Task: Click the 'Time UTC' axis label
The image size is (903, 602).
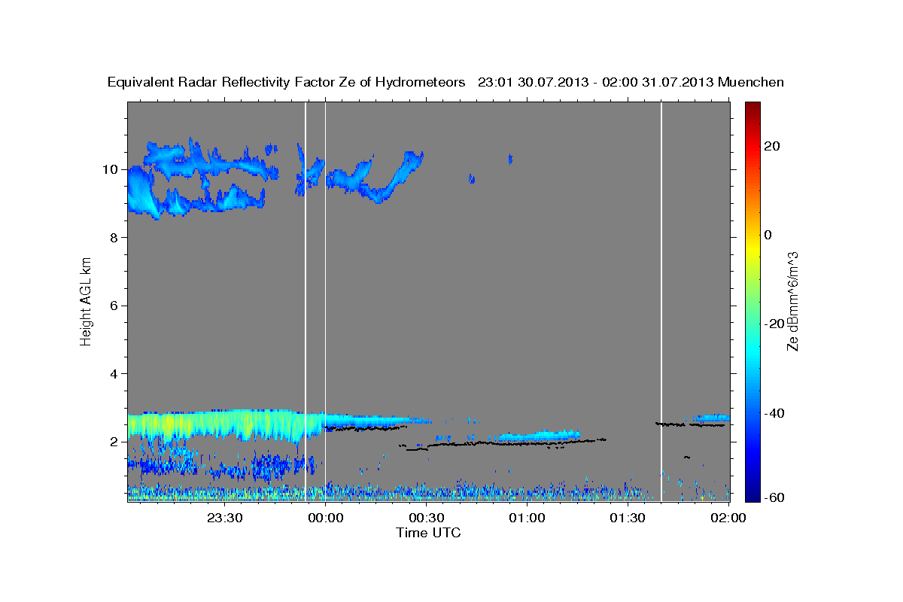Action: click(428, 533)
